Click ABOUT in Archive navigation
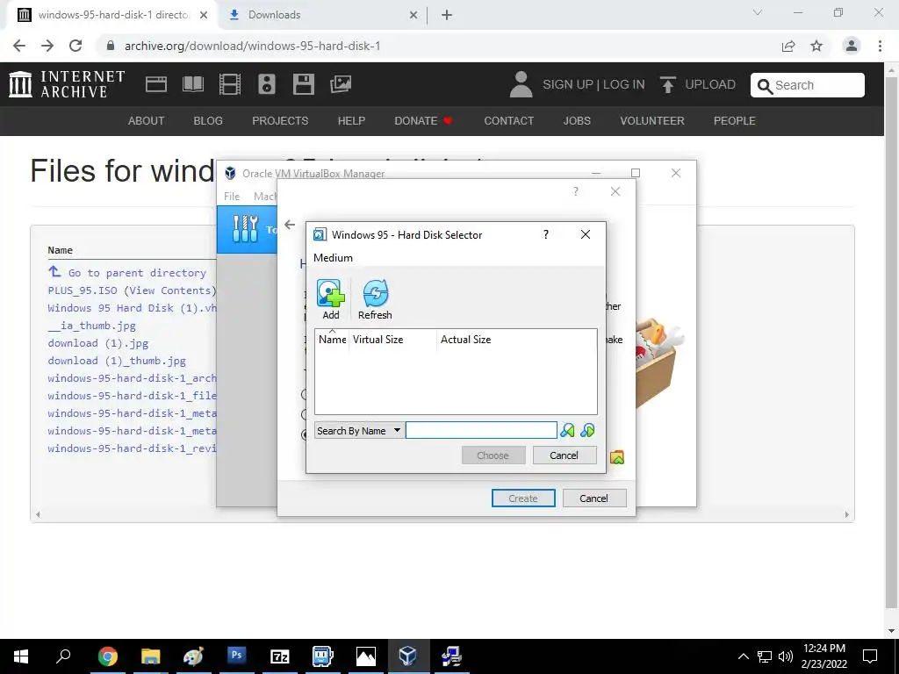Screen dimensions: 899x674 (x=147, y=121)
